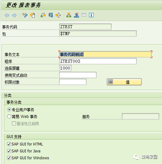Click the grey full-screen toggle icon
This screenshot has height=164, width=162.
click(84, 15)
